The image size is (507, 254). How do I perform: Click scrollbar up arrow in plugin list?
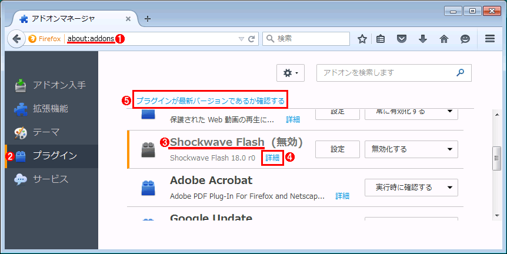(496, 115)
